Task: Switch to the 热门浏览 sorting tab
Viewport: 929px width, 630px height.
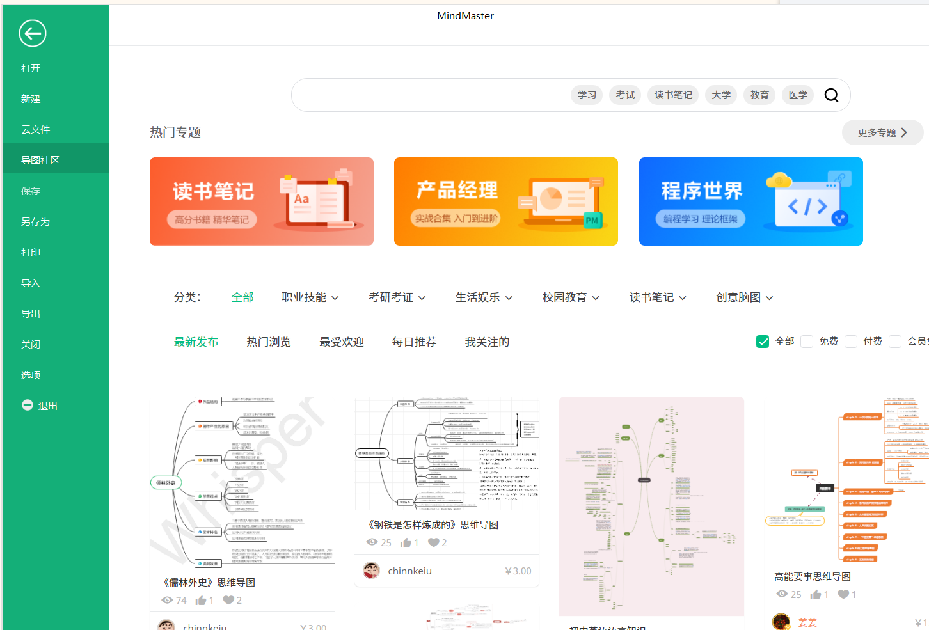Action: point(269,342)
